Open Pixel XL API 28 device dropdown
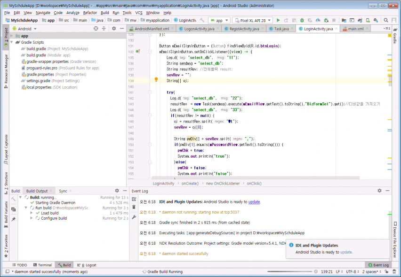 coord(253,20)
